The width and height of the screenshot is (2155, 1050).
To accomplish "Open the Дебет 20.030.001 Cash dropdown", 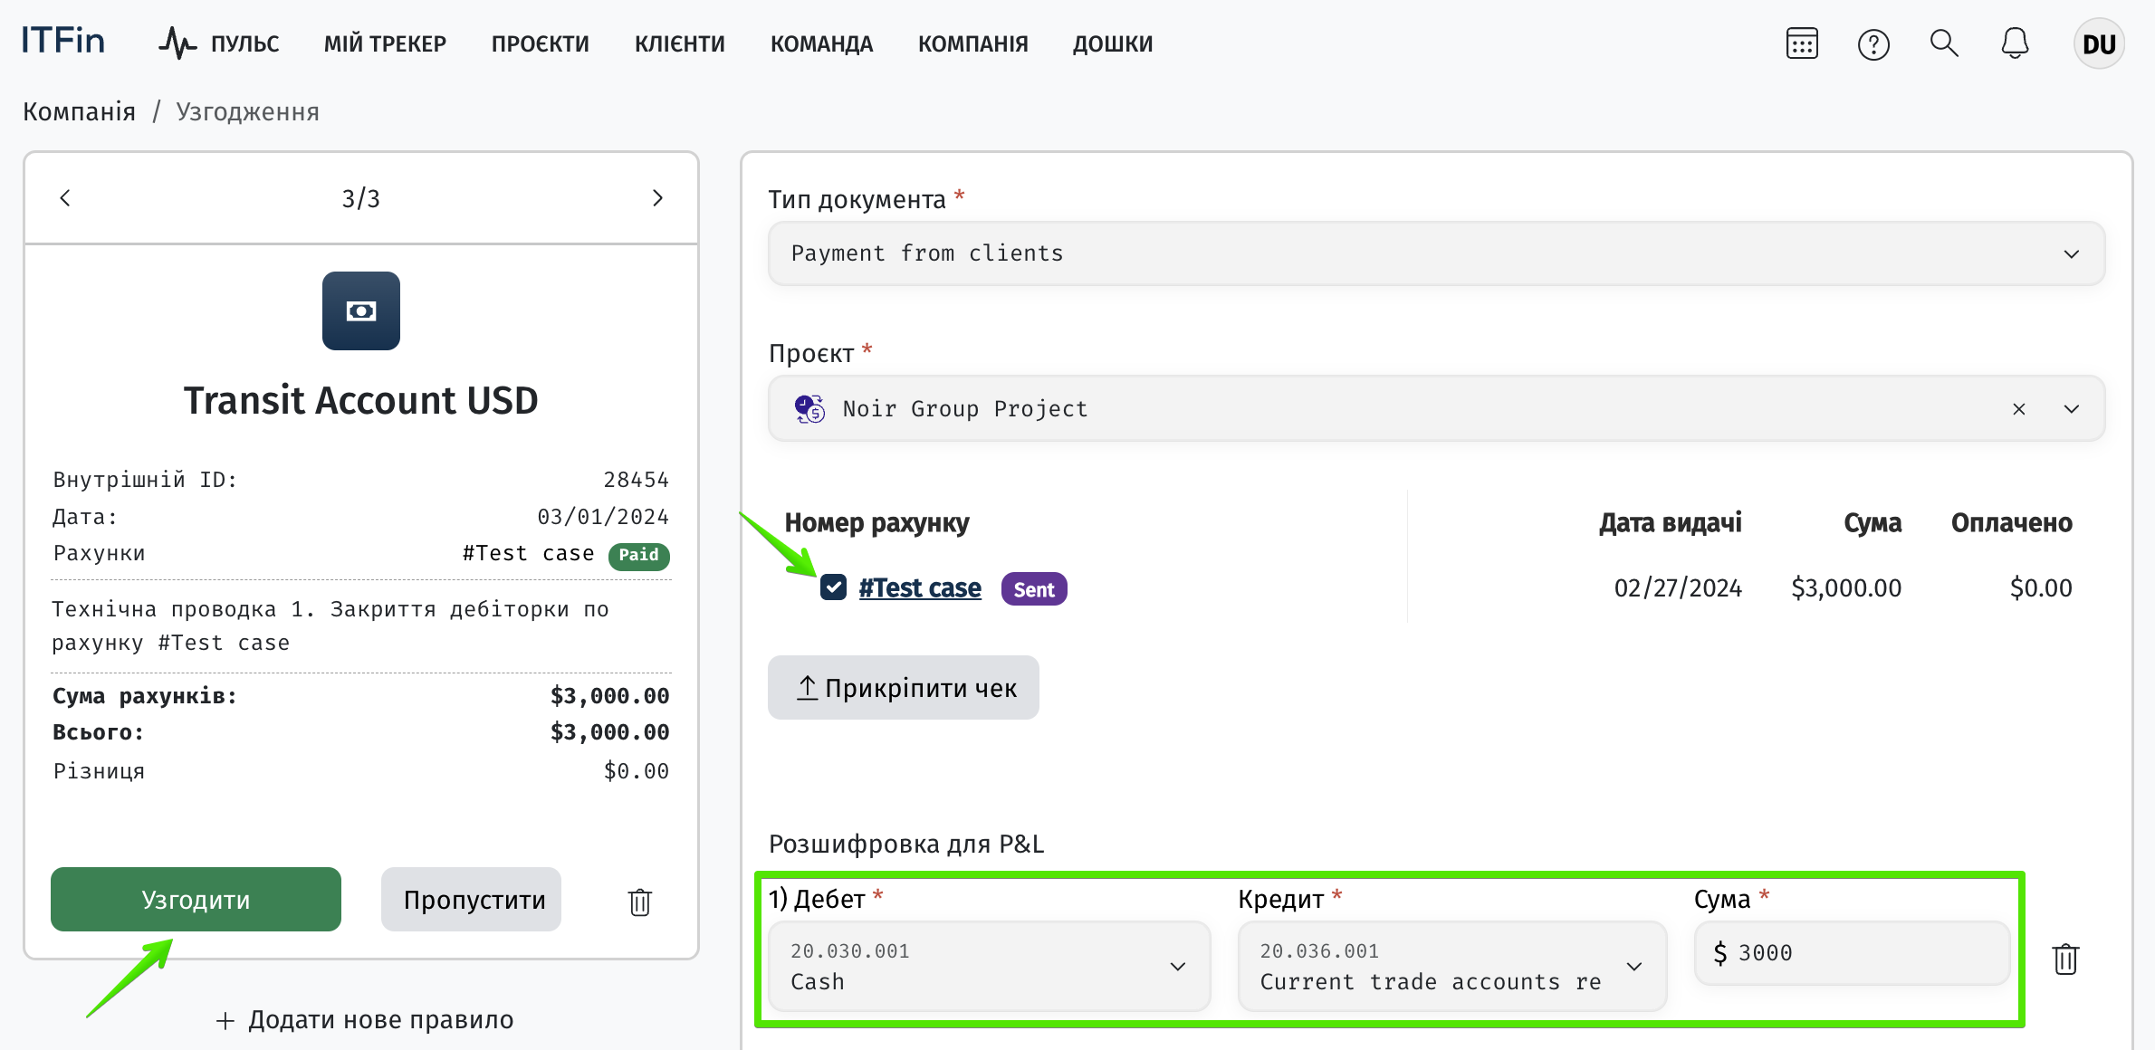I will [x=989, y=966].
